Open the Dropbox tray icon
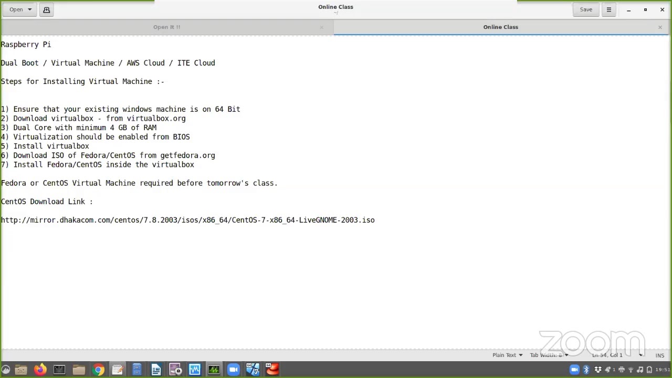Viewport: 672px width, 378px height. click(x=598, y=370)
